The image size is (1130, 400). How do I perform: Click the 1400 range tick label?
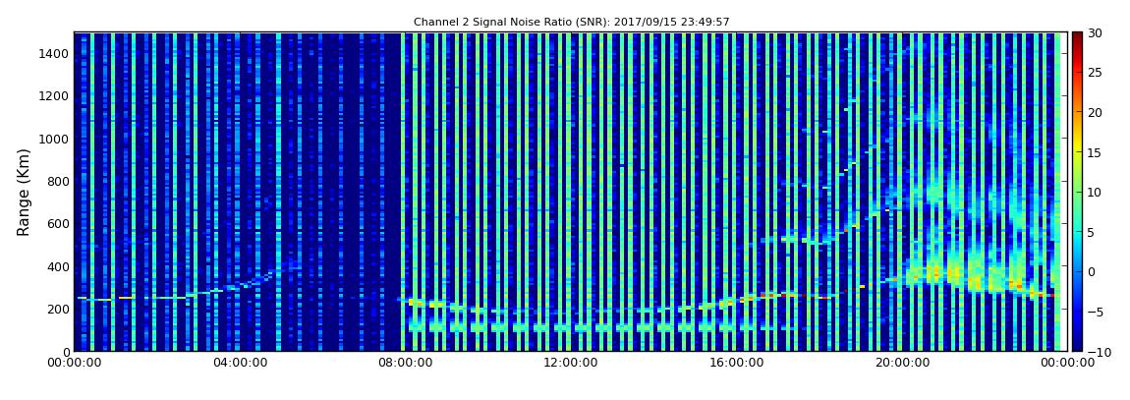[x=55, y=53]
